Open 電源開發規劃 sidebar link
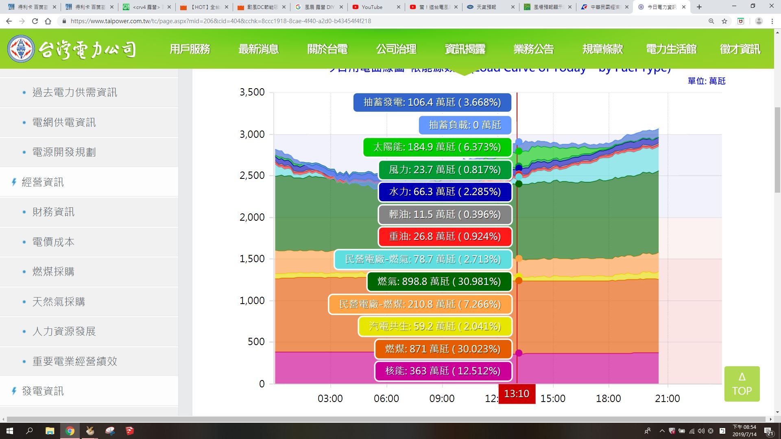Screen dimensions: 781x439 (64, 152)
